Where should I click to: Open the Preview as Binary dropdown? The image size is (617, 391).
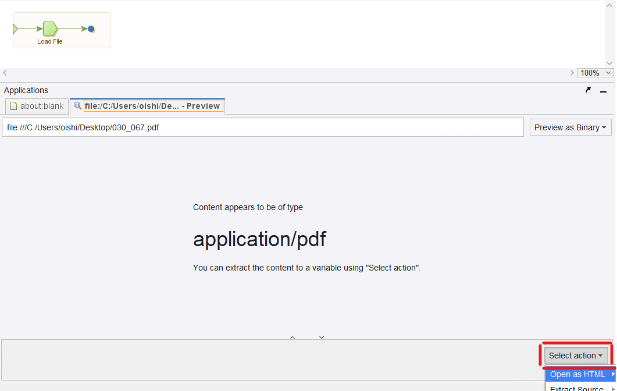click(x=570, y=127)
